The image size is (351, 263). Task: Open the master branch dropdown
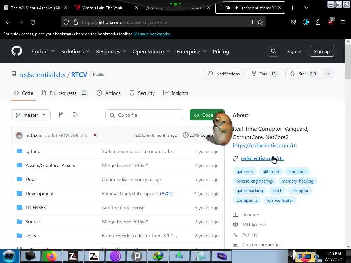31,115
